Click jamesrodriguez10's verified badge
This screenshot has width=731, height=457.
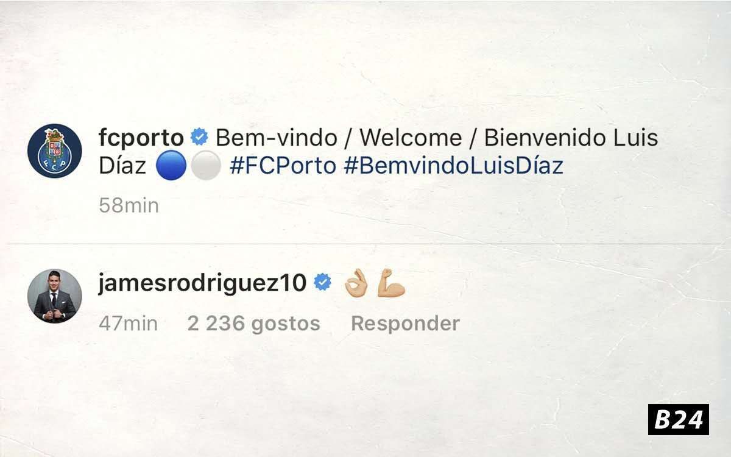click(322, 282)
